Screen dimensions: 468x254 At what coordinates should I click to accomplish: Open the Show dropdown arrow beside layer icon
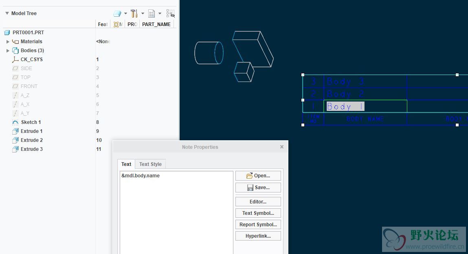coord(125,13)
